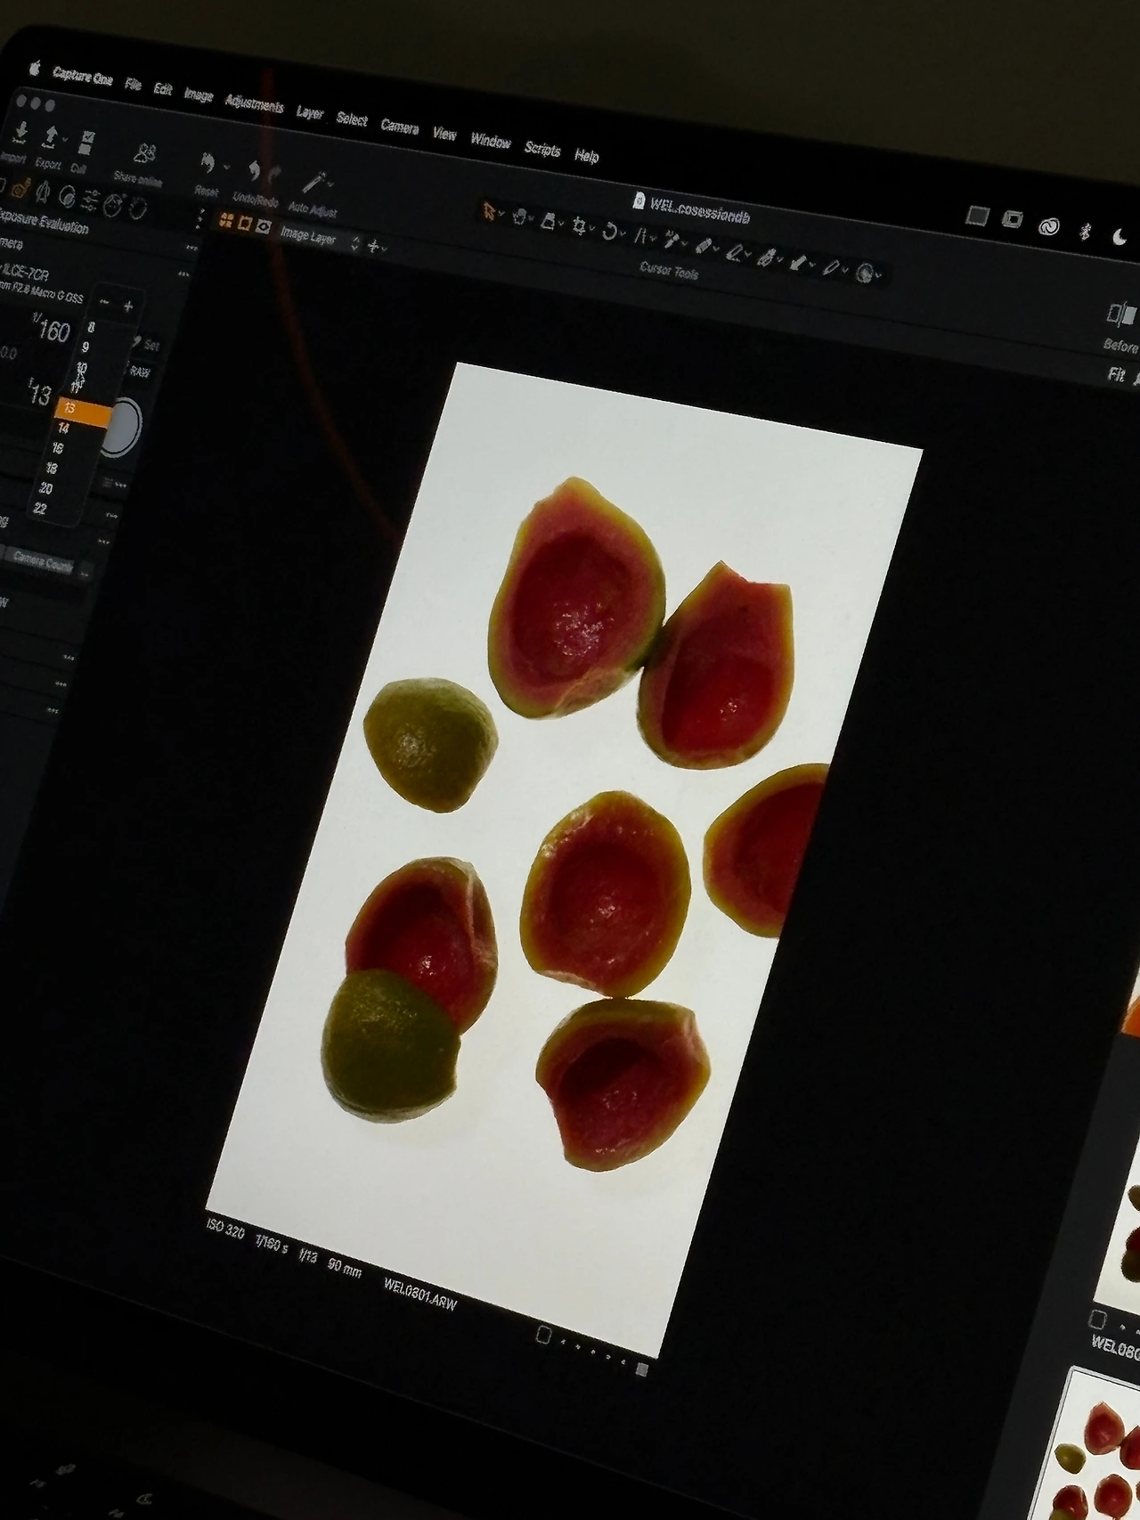
Task: Click the WEL0801.ARW filename below image
Action: (x=420, y=1295)
